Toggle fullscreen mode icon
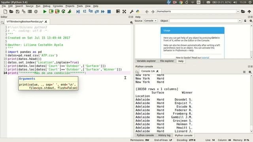The height and width of the screenshot is (142, 253). 124,11
